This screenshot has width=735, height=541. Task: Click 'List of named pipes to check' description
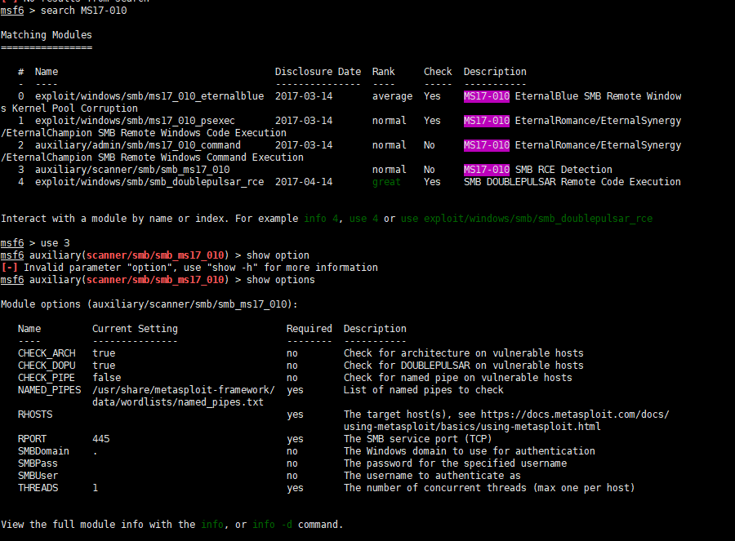click(424, 390)
